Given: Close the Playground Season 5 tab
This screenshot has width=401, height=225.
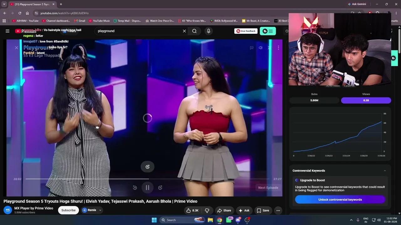Looking at the screenshot, I should (53, 4).
